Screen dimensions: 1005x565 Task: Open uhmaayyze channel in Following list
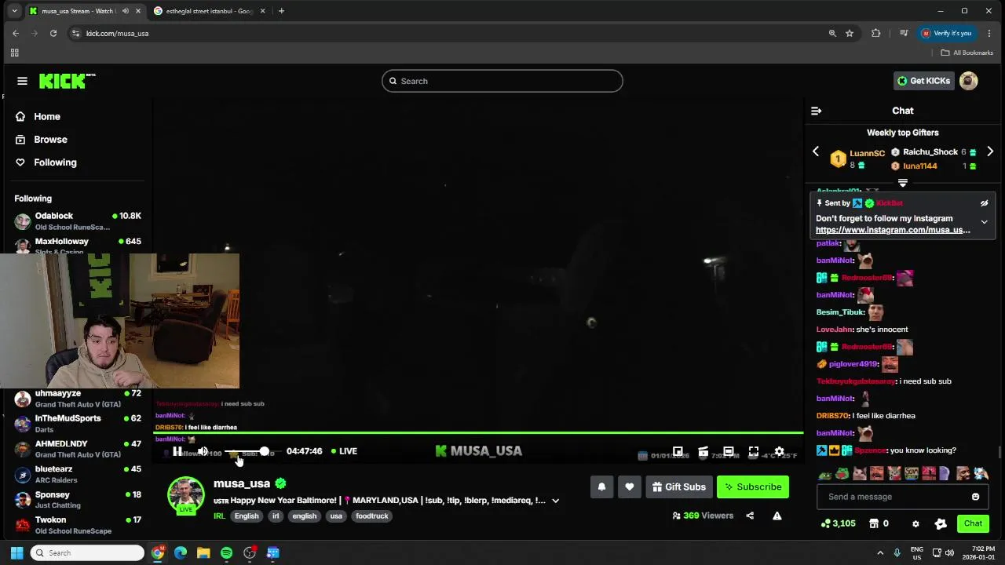tap(78, 398)
